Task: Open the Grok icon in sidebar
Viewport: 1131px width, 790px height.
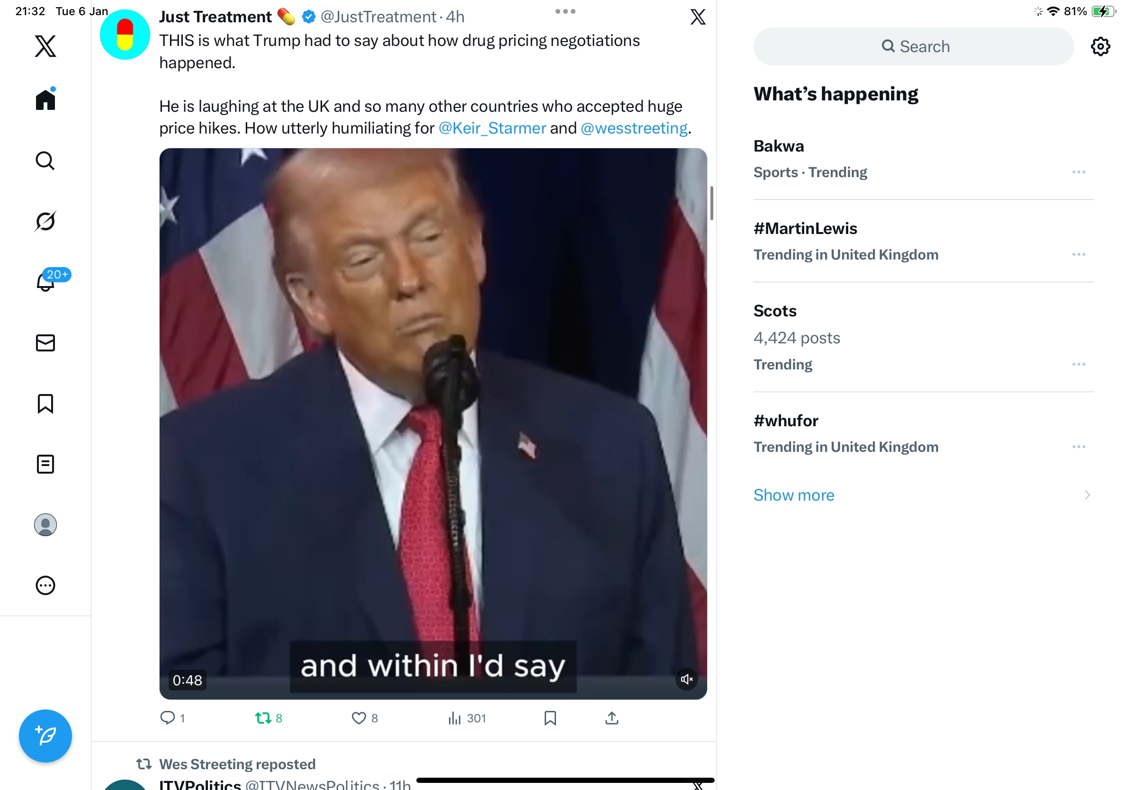Action: [45, 221]
